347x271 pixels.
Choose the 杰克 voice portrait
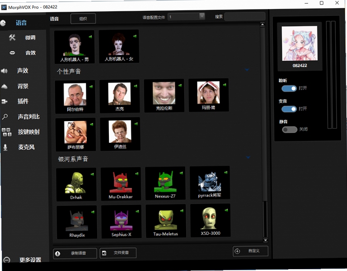coord(119,96)
